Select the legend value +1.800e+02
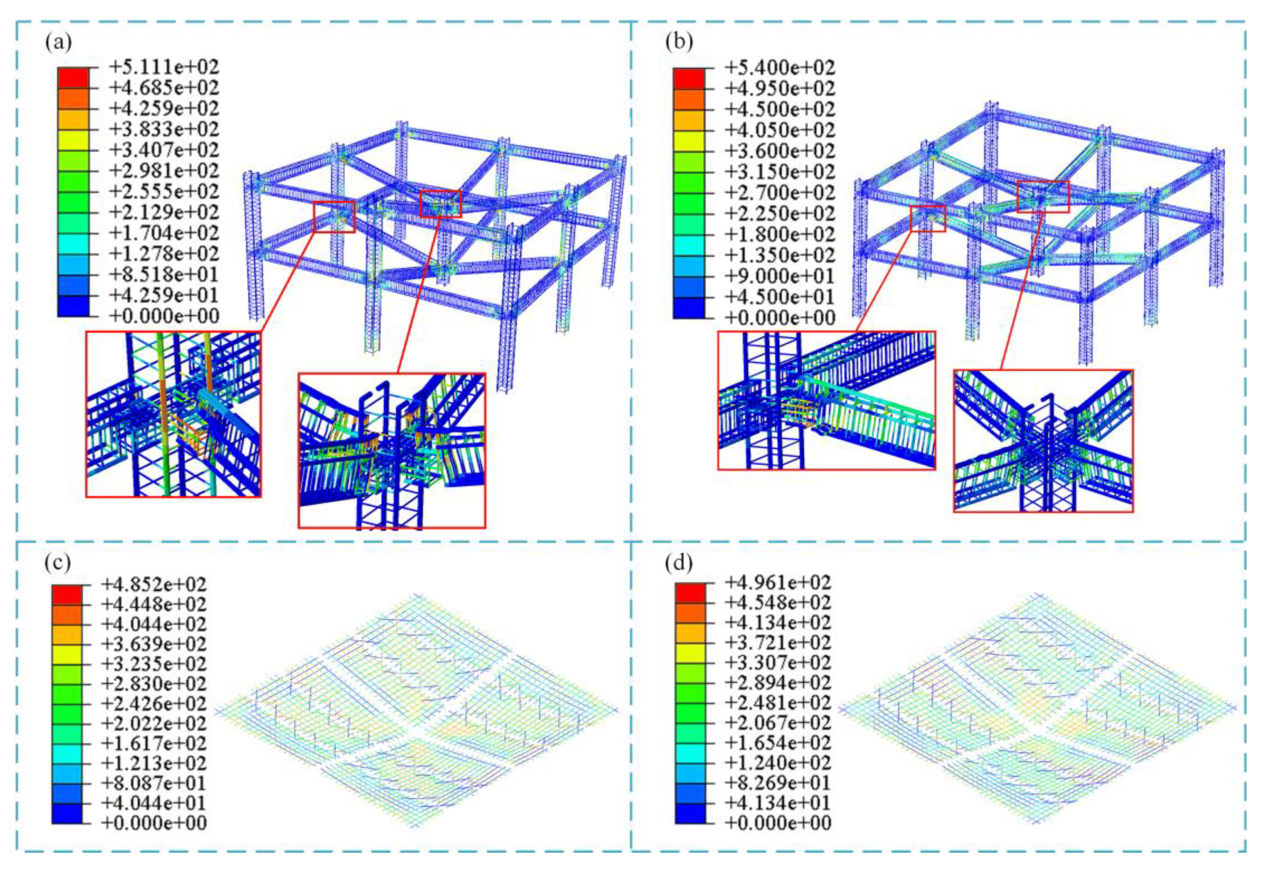 780,235
